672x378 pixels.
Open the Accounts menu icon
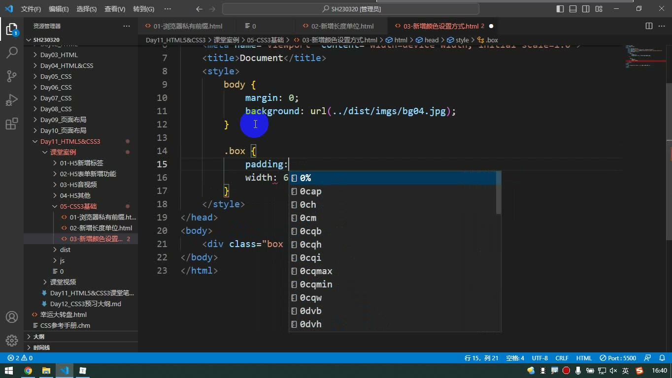(x=12, y=317)
